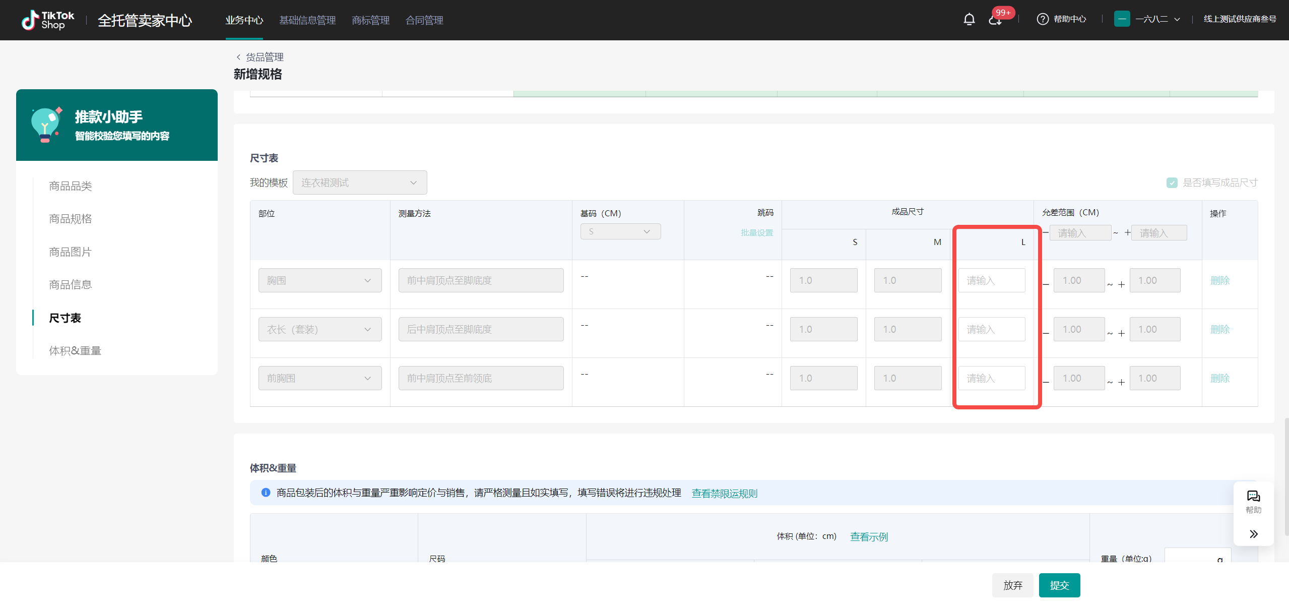The image size is (1289, 608).
Task: Expand the 我的模板 连衣裙测试 dropdown
Action: click(360, 183)
